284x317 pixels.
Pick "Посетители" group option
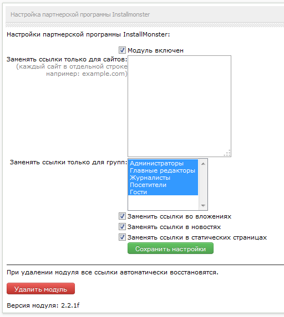[163, 185]
